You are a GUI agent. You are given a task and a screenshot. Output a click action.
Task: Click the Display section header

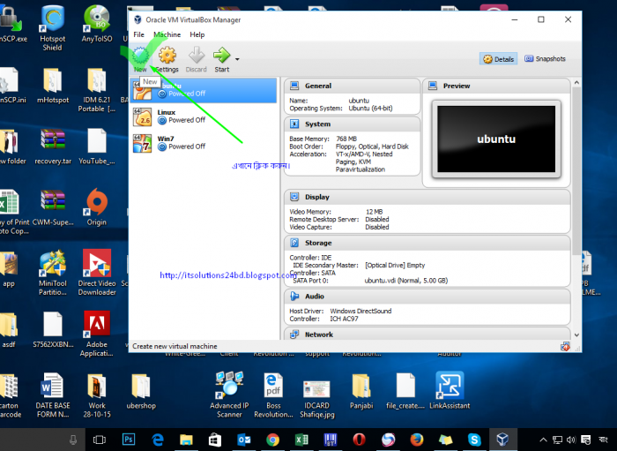pyautogui.click(x=427, y=197)
